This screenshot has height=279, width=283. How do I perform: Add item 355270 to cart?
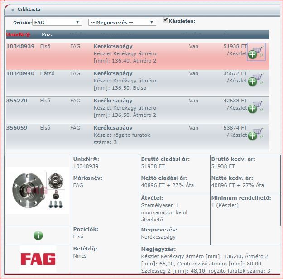tap(256, 106)
